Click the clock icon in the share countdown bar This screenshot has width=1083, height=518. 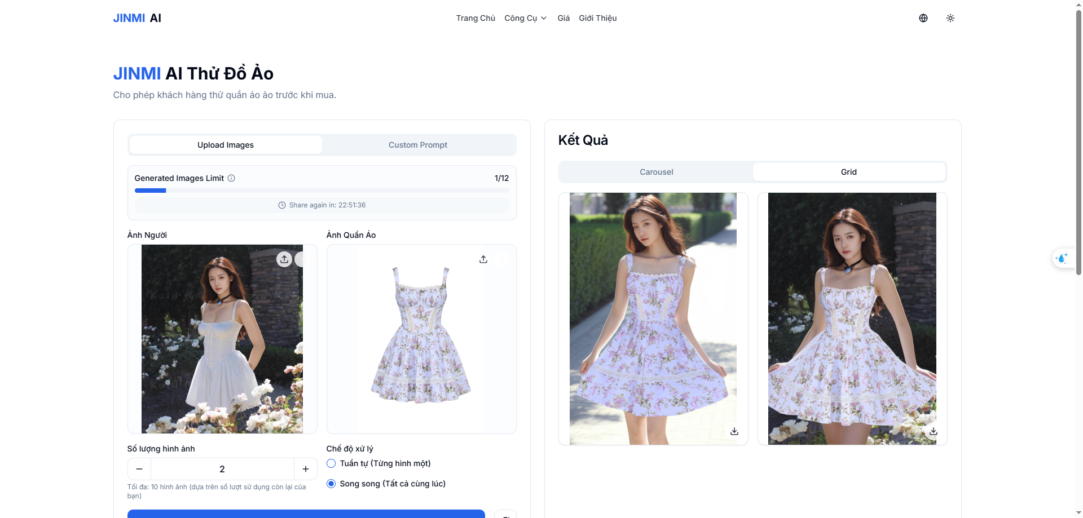(x=282, y=205)
